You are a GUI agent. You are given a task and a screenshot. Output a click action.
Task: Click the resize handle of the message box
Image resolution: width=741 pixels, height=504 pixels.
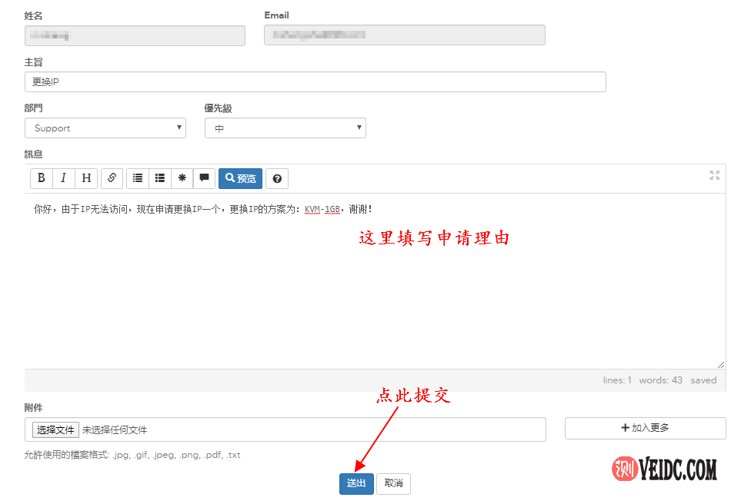click(x=721, y=365)
